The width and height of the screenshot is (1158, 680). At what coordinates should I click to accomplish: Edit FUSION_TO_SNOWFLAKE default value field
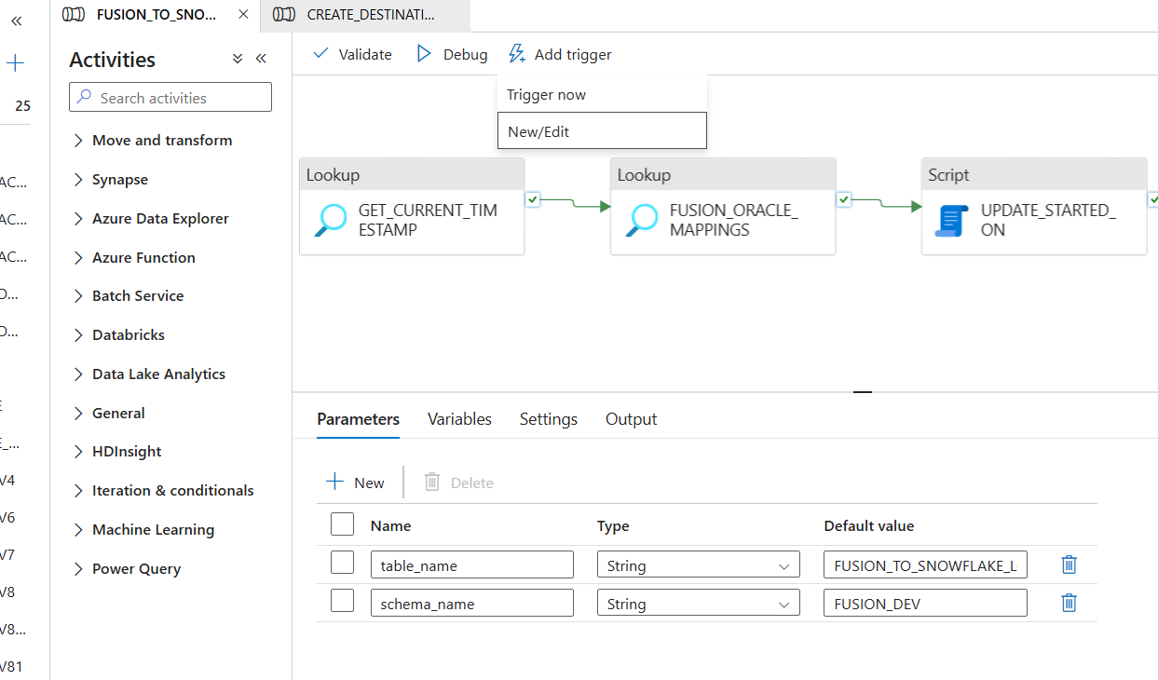925,565
